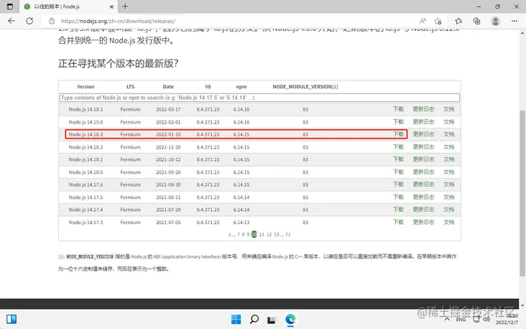Open the browser profile avatar
This screenshot has height=329, width=526.
[x=496, y=21]
